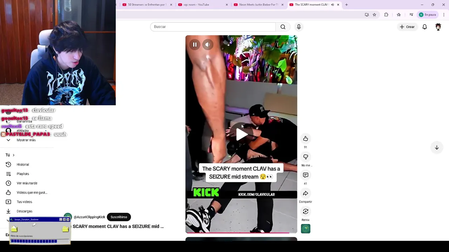The width and height of the screenshot is (449, 252).
Task: Share this Short via Compartir icon
Action: coord(306,193)
